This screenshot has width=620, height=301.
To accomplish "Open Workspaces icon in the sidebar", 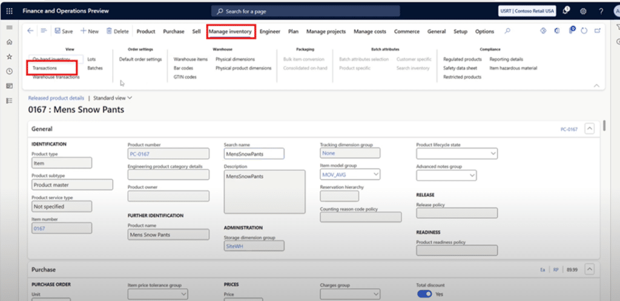I will pos(10,86).
